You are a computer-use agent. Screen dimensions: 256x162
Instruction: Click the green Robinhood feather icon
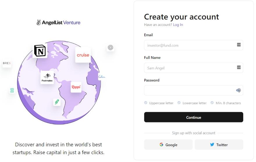click(x=57, y=102)
